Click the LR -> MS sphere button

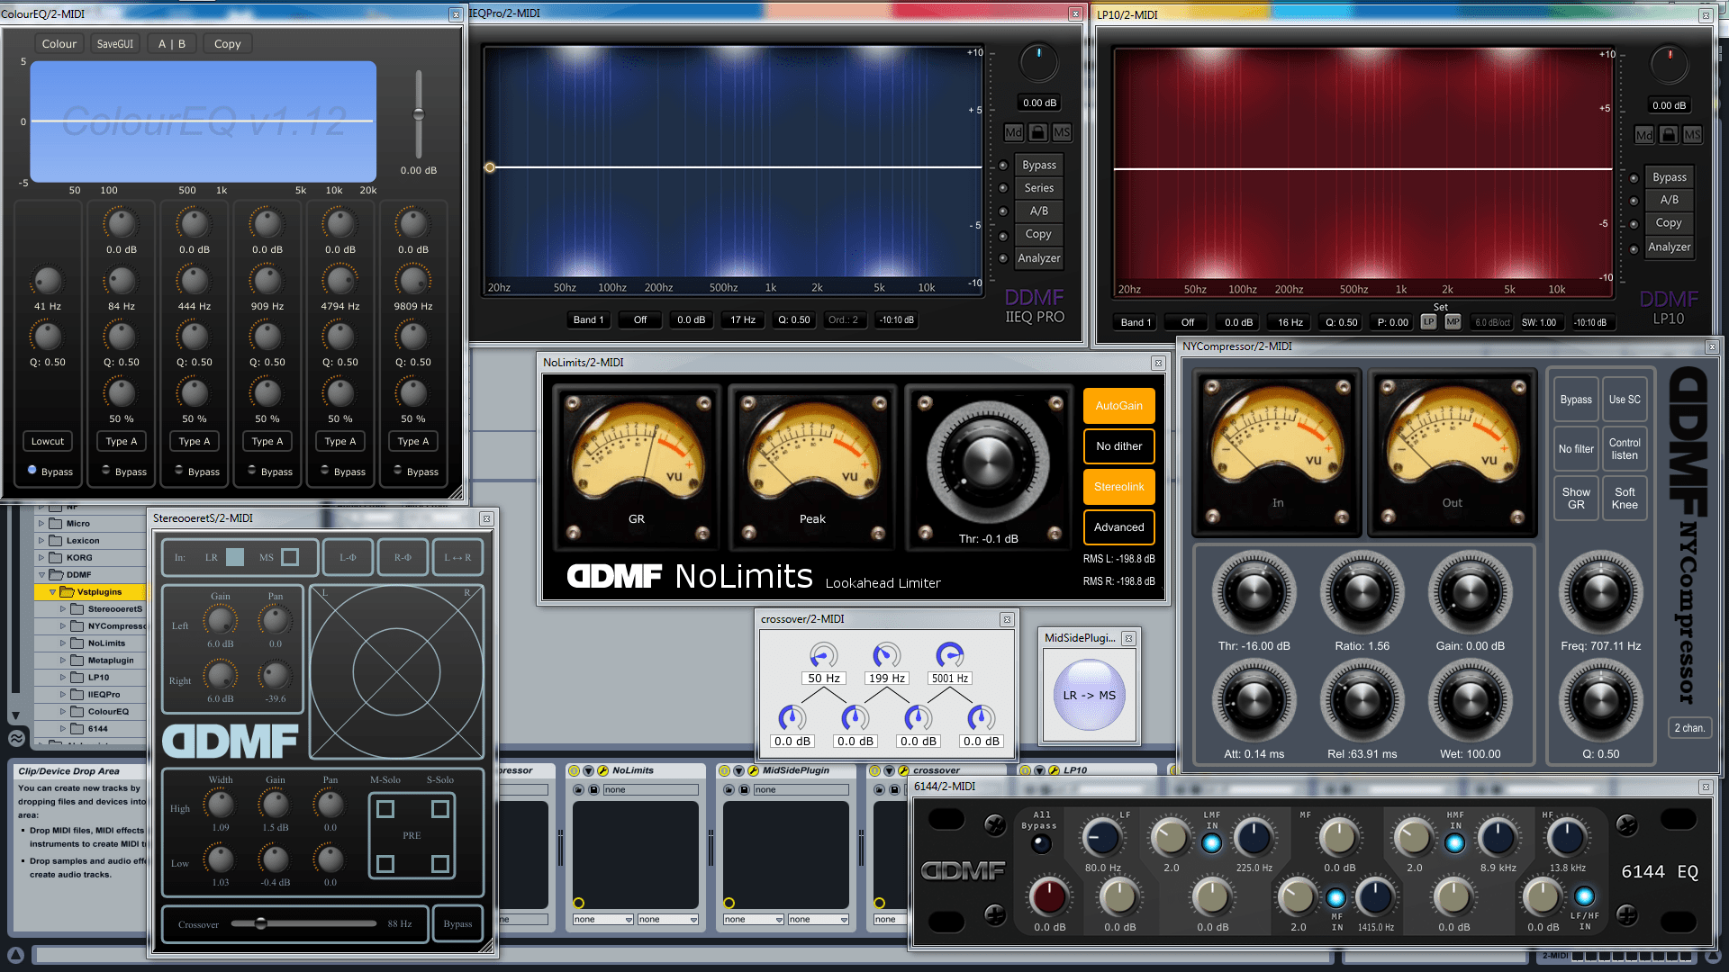tap(1089, 695)
